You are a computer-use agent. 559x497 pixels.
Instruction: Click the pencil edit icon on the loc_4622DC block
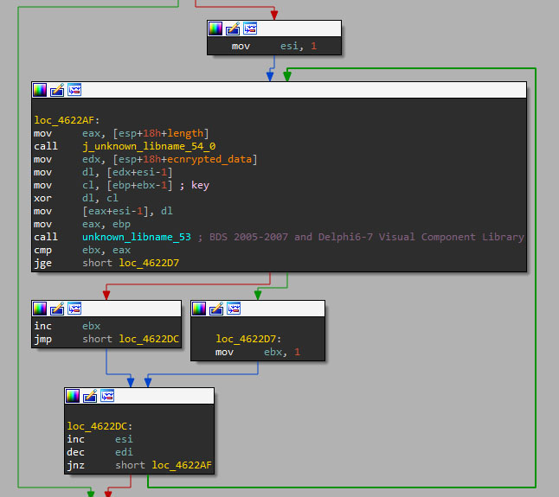(90, 396)
